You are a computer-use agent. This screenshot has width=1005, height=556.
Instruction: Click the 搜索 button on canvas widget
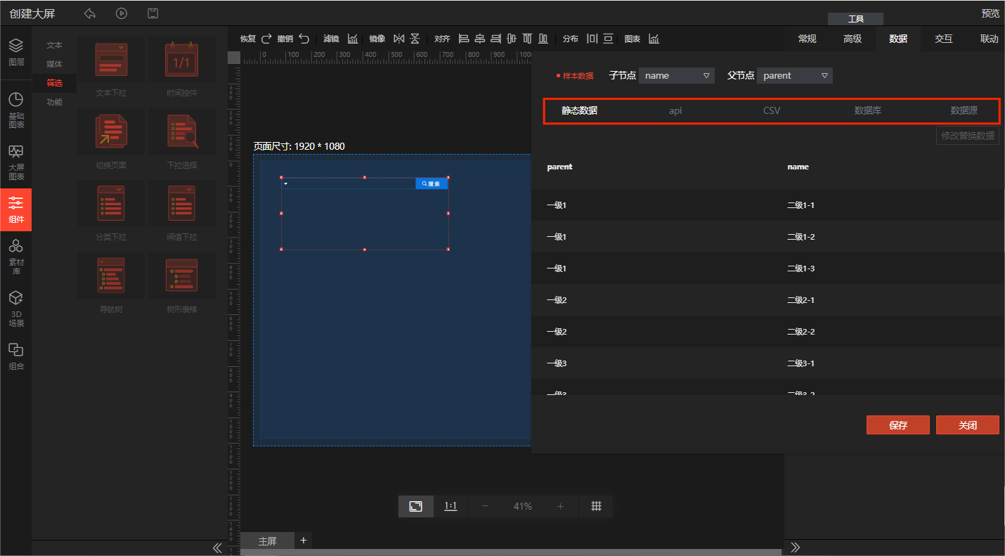coord(432,183)
